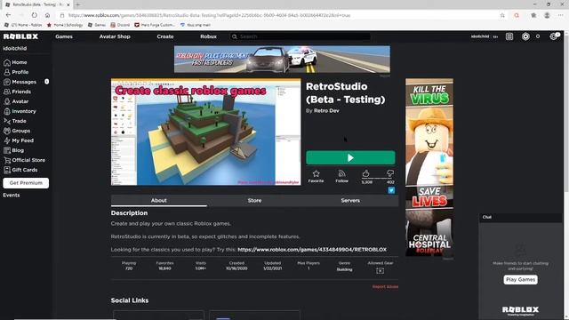Viewport: 569px width, 320px height.
Task: Open the Avatar Shop menu item
Action: 115,36
